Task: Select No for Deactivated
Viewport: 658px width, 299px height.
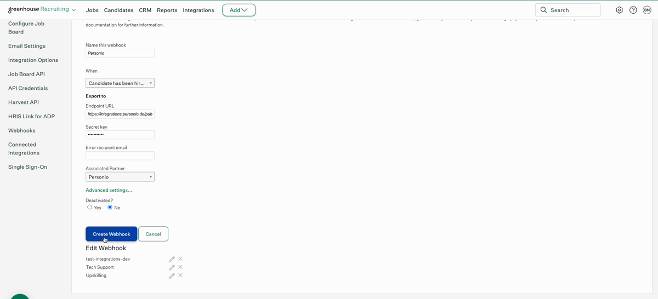Action: tap(110, 208)
